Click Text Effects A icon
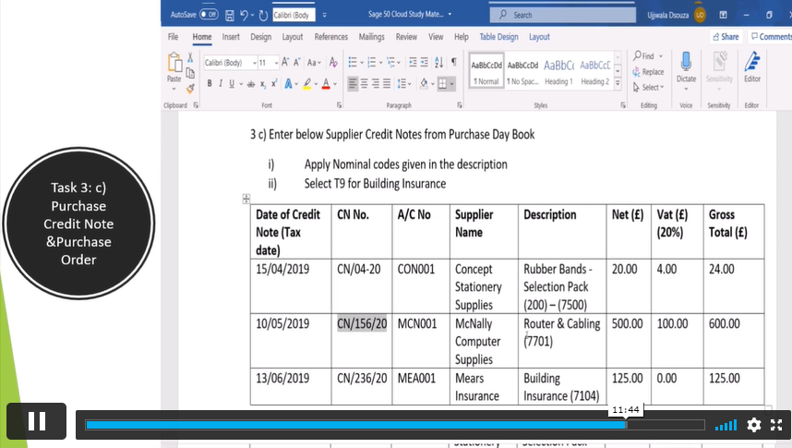This screenshot has width=792, height=448. (288, 84)
